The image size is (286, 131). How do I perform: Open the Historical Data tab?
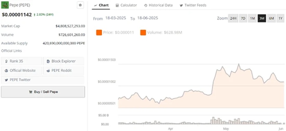(x=158, y=5)
